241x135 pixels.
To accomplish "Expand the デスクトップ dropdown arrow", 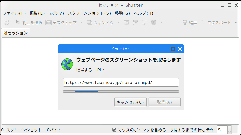I will [x=81, y=22].
